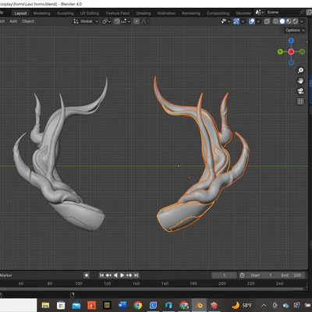Toggle X-ray view in the header
This screenshot has height=312, width=312.
267,21
